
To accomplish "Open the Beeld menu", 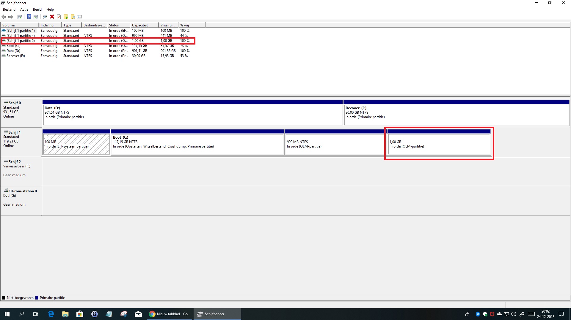I will click(x=37, y=9).
